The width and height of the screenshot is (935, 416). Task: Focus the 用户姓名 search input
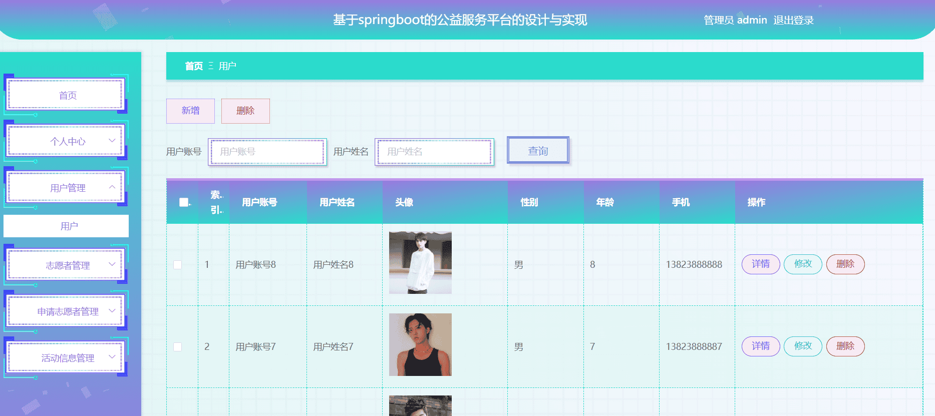tap(434, 152)
